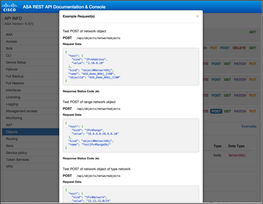Go to Failover section

31,69
